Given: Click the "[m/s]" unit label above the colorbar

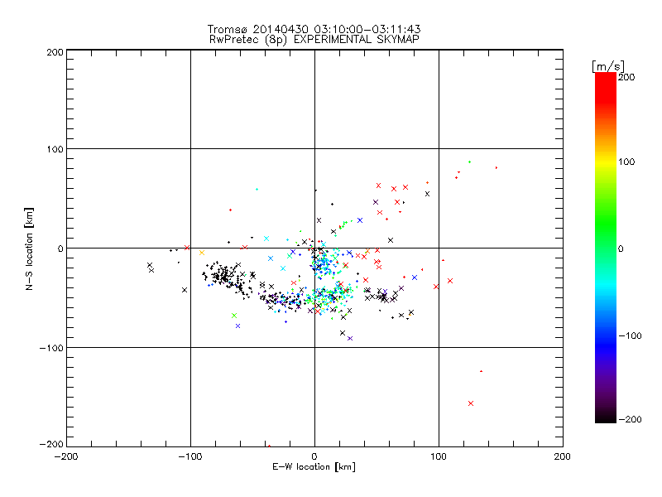Looking at the screenshot, I should click(x=608, y=66).
